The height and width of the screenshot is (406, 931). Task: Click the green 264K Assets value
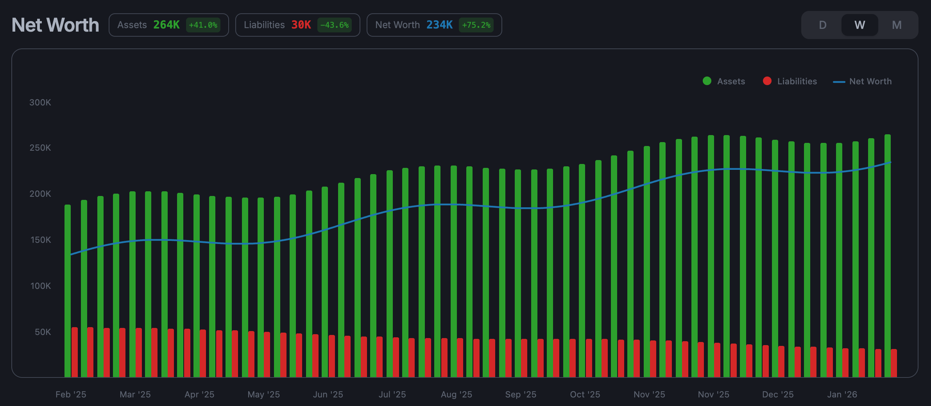tap(166, 25)
